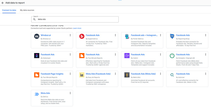
Task: Go back with the arrow icon
Action: [3, 3]
